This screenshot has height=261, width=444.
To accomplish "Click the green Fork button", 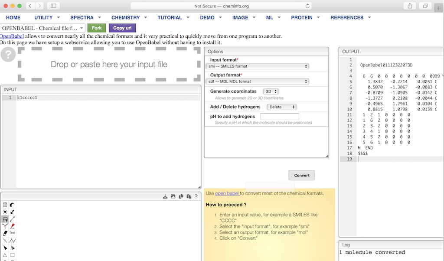I will pyautogui.click(x=96, y=28).
